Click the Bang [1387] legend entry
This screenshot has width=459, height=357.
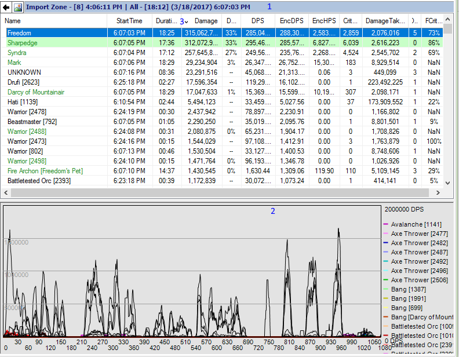[407, 289]
